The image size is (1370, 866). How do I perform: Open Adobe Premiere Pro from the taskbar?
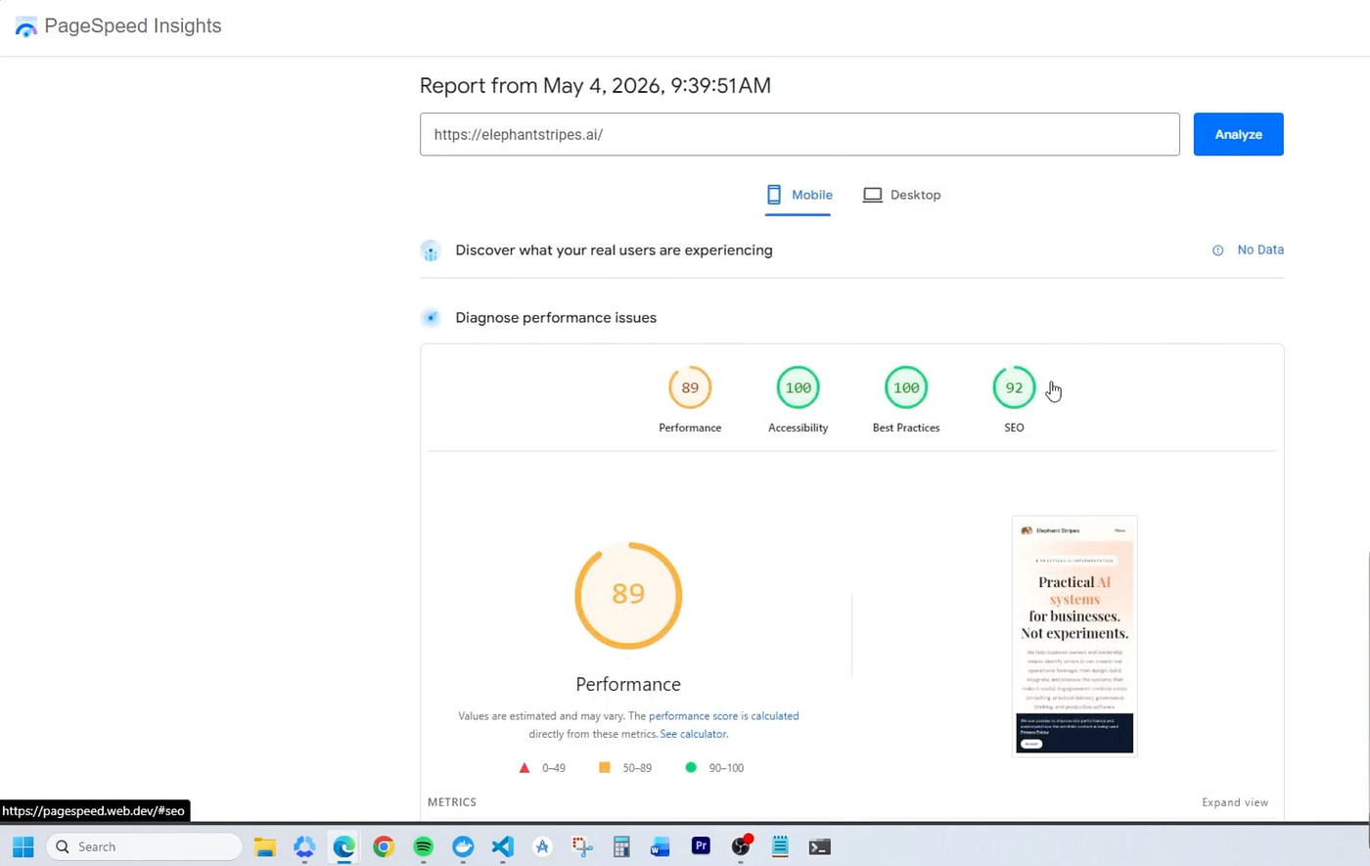[701, 846]
